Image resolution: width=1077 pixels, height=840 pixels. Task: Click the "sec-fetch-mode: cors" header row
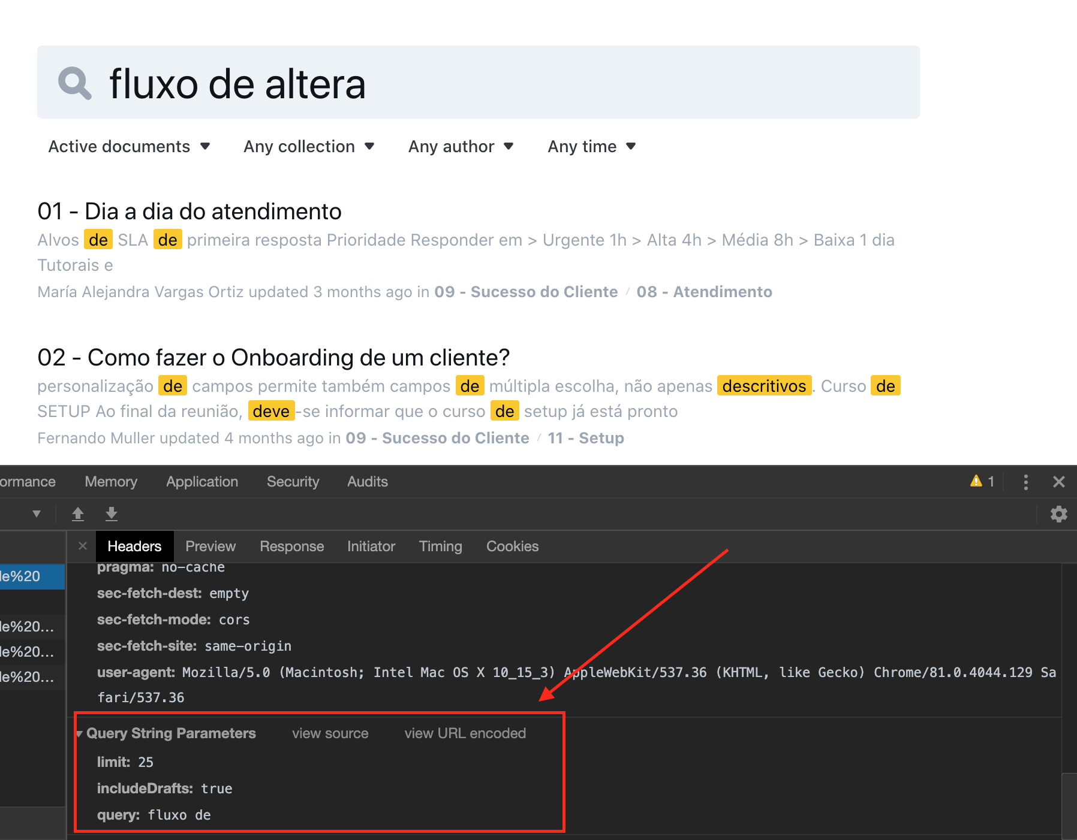173,620
